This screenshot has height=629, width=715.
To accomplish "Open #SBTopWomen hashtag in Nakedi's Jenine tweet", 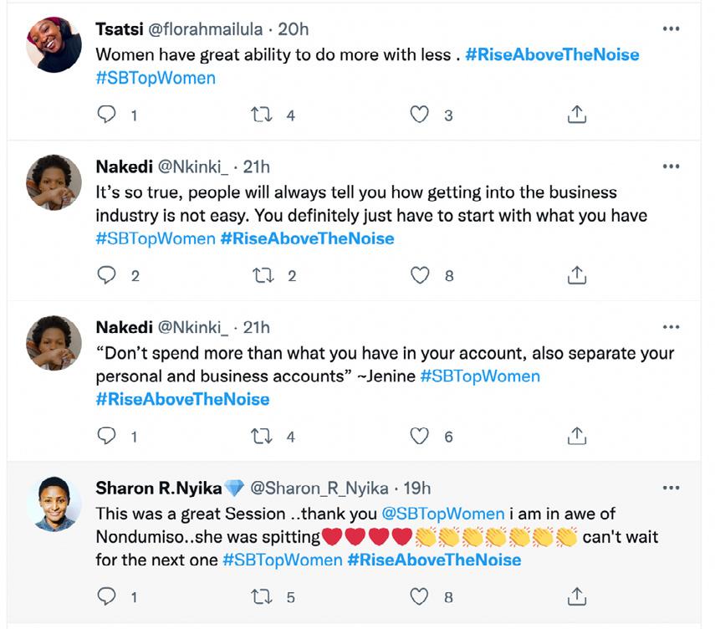I will click(479, 376).
